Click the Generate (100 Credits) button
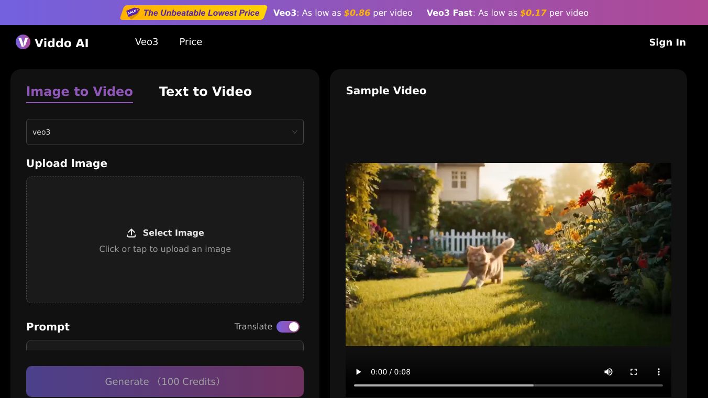This screenshot has width=708, height=398. point(165,381)
